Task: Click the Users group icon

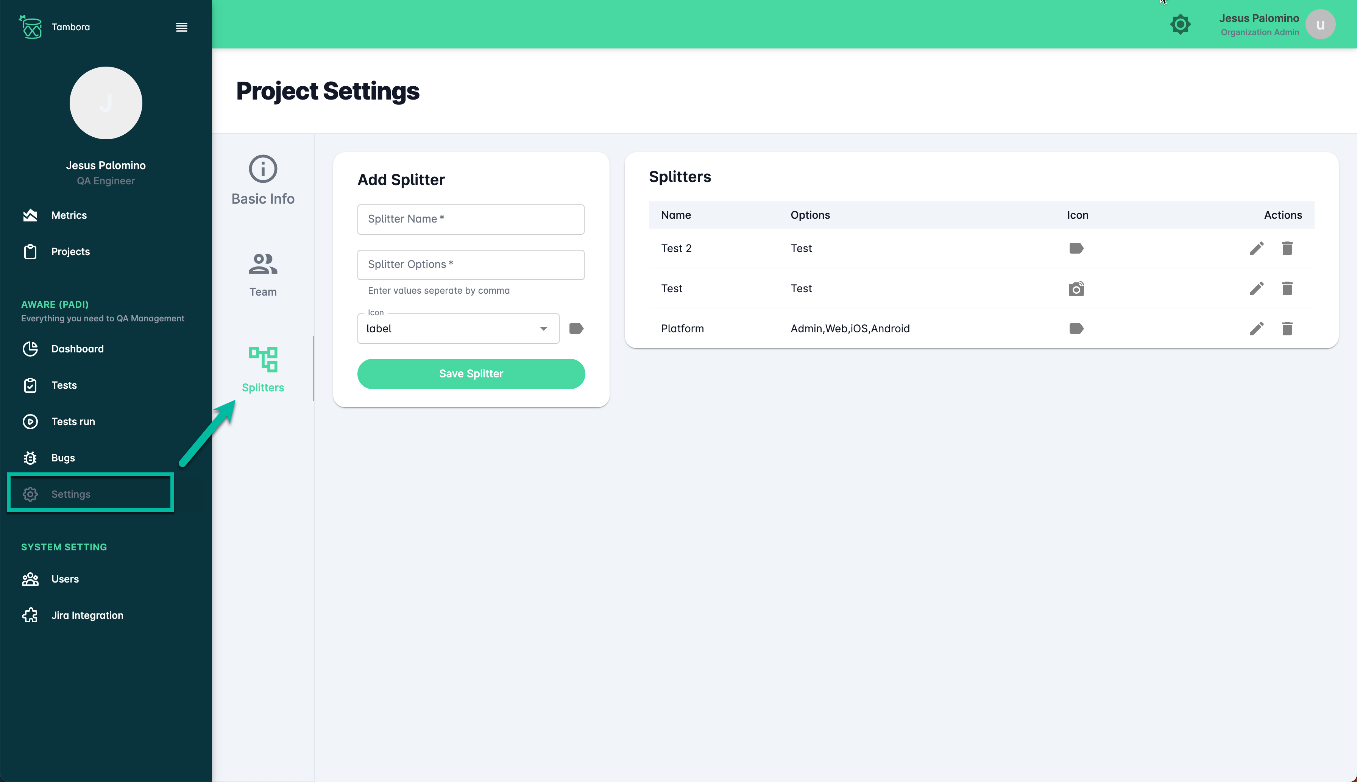Action: (30, 579)
